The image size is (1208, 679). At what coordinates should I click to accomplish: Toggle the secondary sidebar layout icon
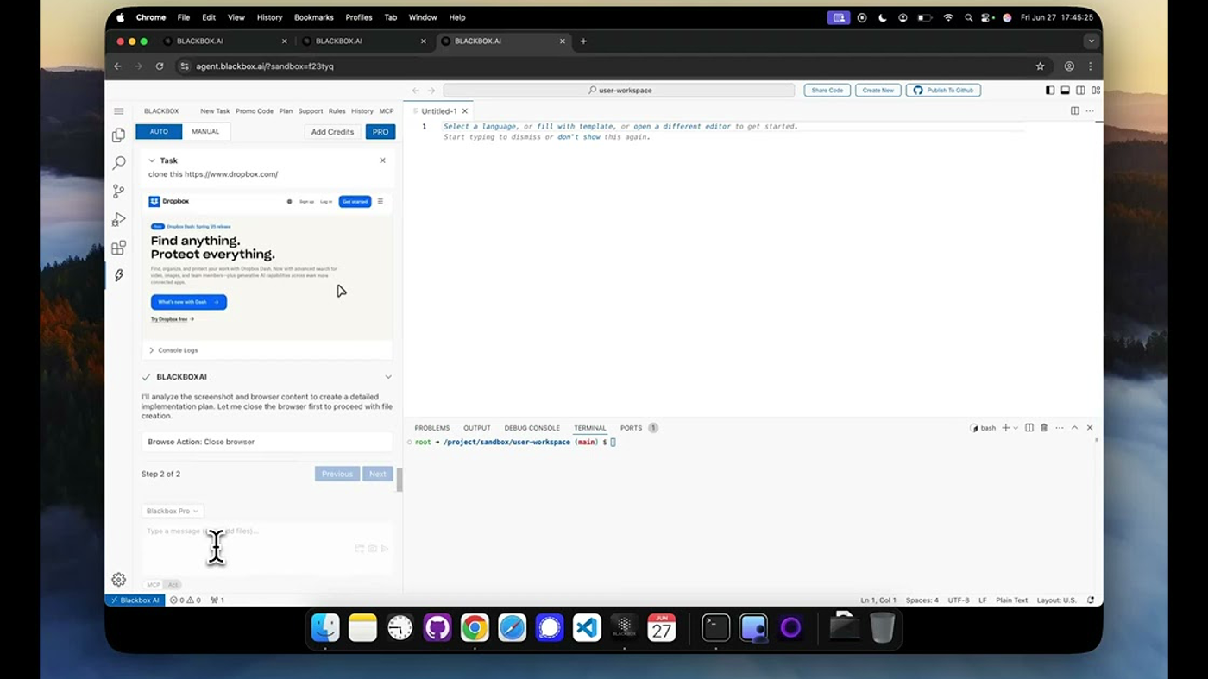click(x=1080, y=91)
